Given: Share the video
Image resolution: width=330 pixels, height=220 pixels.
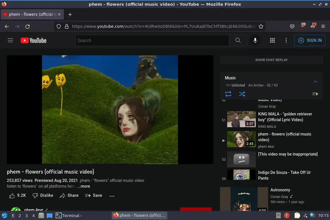Looking at the screenshot, I should click(x=69, y=196).
